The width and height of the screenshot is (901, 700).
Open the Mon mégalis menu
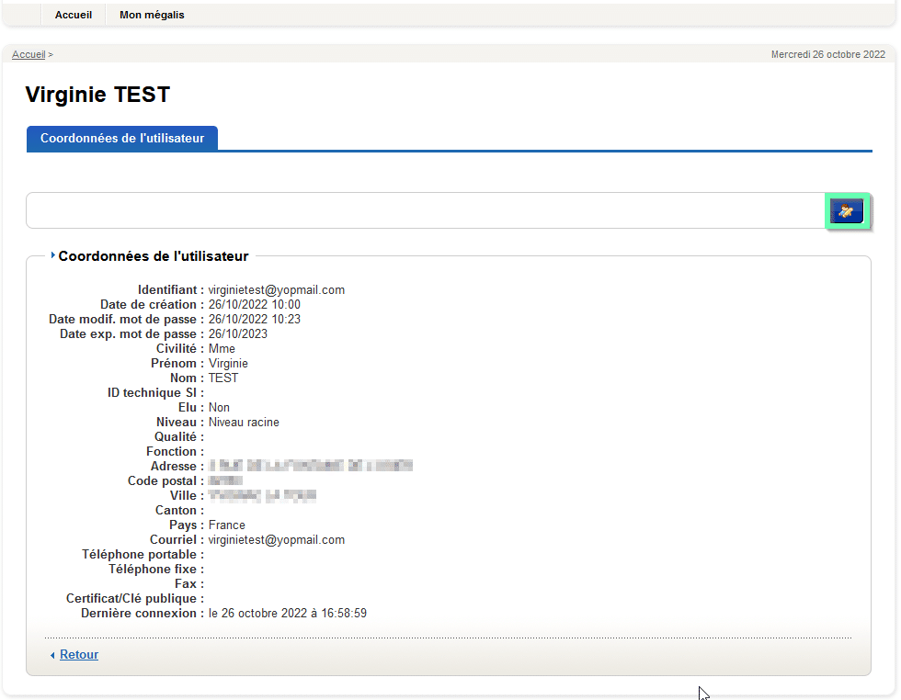152,15
